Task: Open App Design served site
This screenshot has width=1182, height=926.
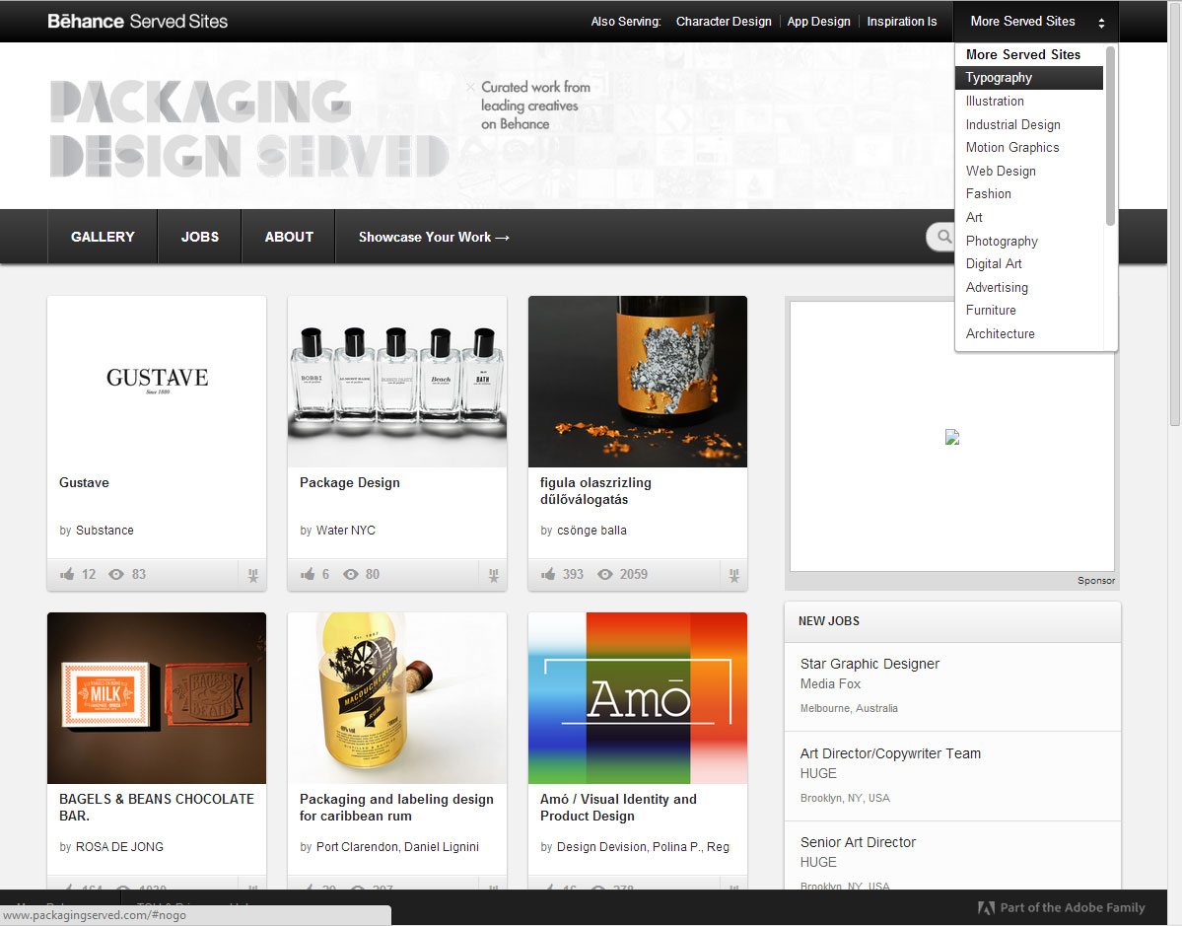Action: 818,21
